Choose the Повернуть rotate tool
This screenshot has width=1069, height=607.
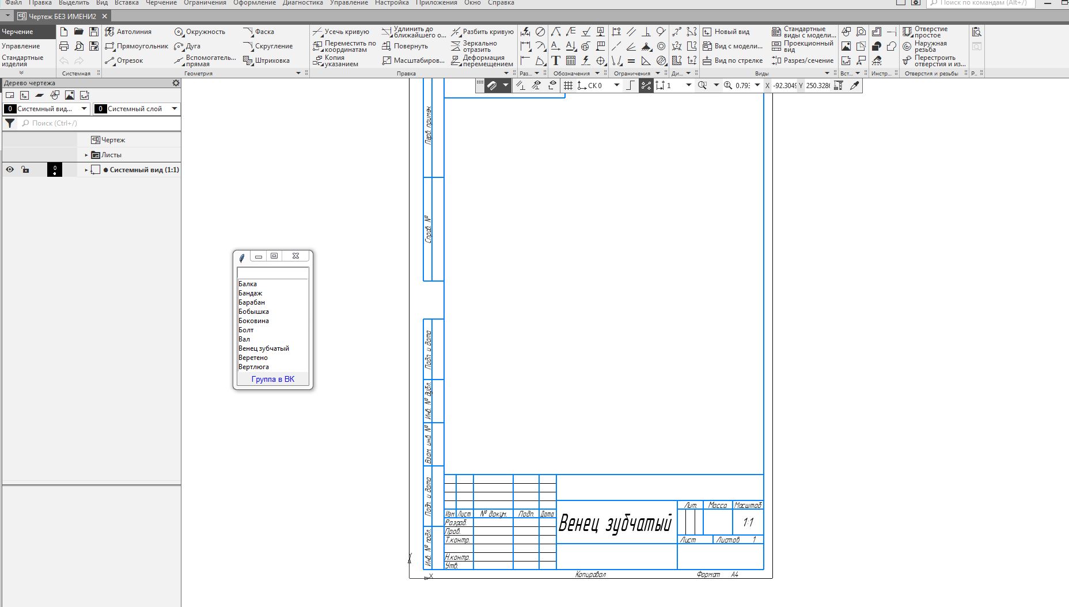(x=405, y=46)
